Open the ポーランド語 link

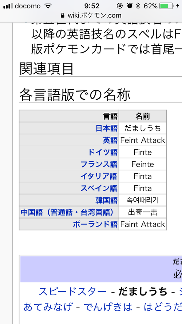pos(95,224)
